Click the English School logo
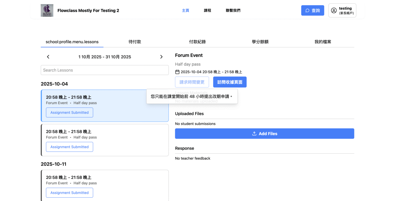The width and height of the screenshot is (395, 201). point(47,10)
